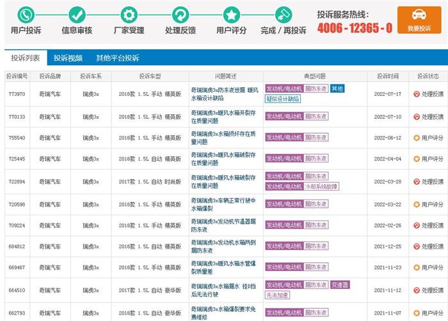Click 用户评分 status icon in row 669467

[x=417, y=267]
